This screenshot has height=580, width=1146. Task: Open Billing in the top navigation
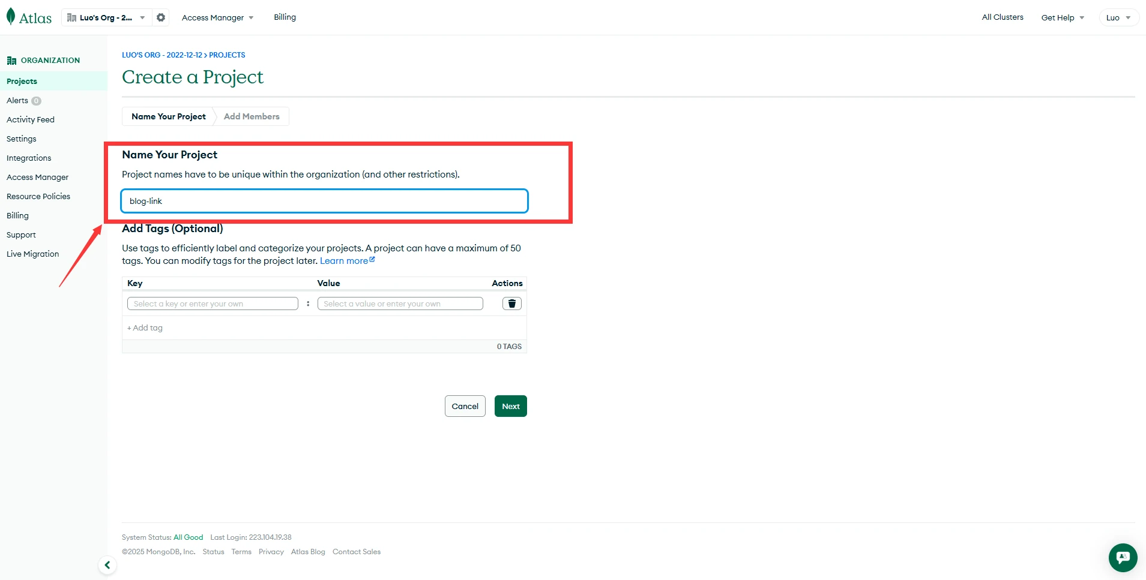click(285, 17)
